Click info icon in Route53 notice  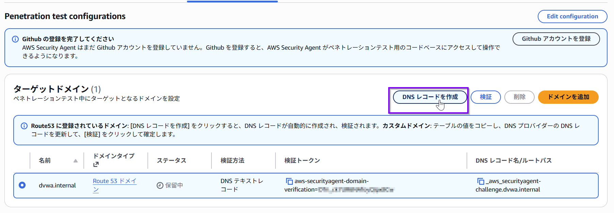point(24,126)
